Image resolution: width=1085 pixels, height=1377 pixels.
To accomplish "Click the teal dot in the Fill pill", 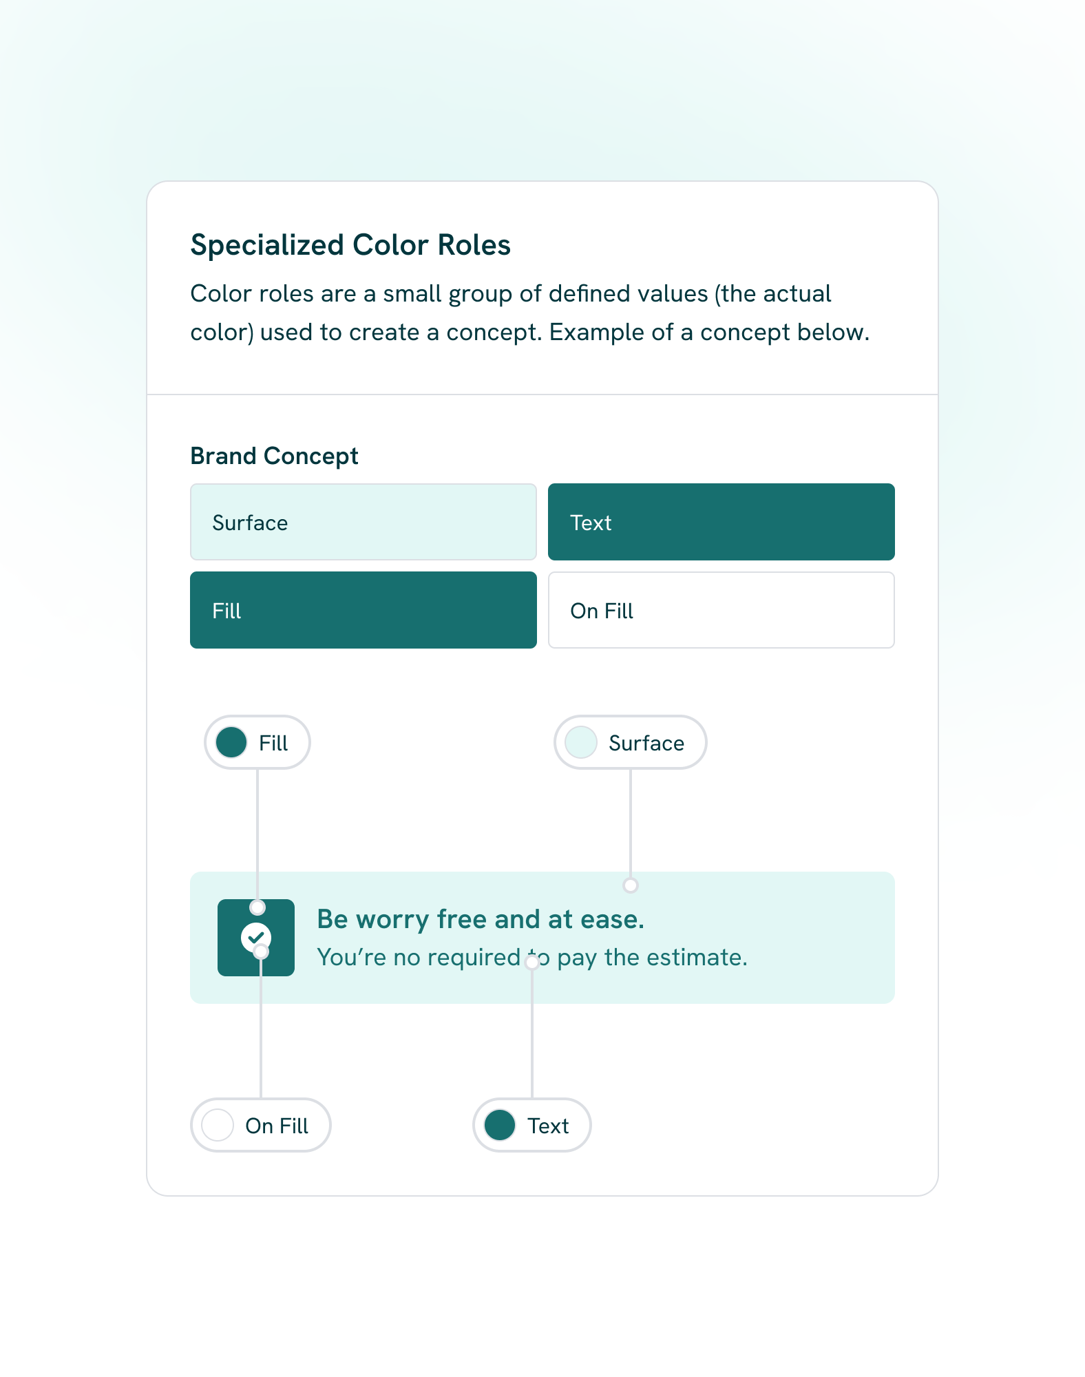I will [231, 742].
